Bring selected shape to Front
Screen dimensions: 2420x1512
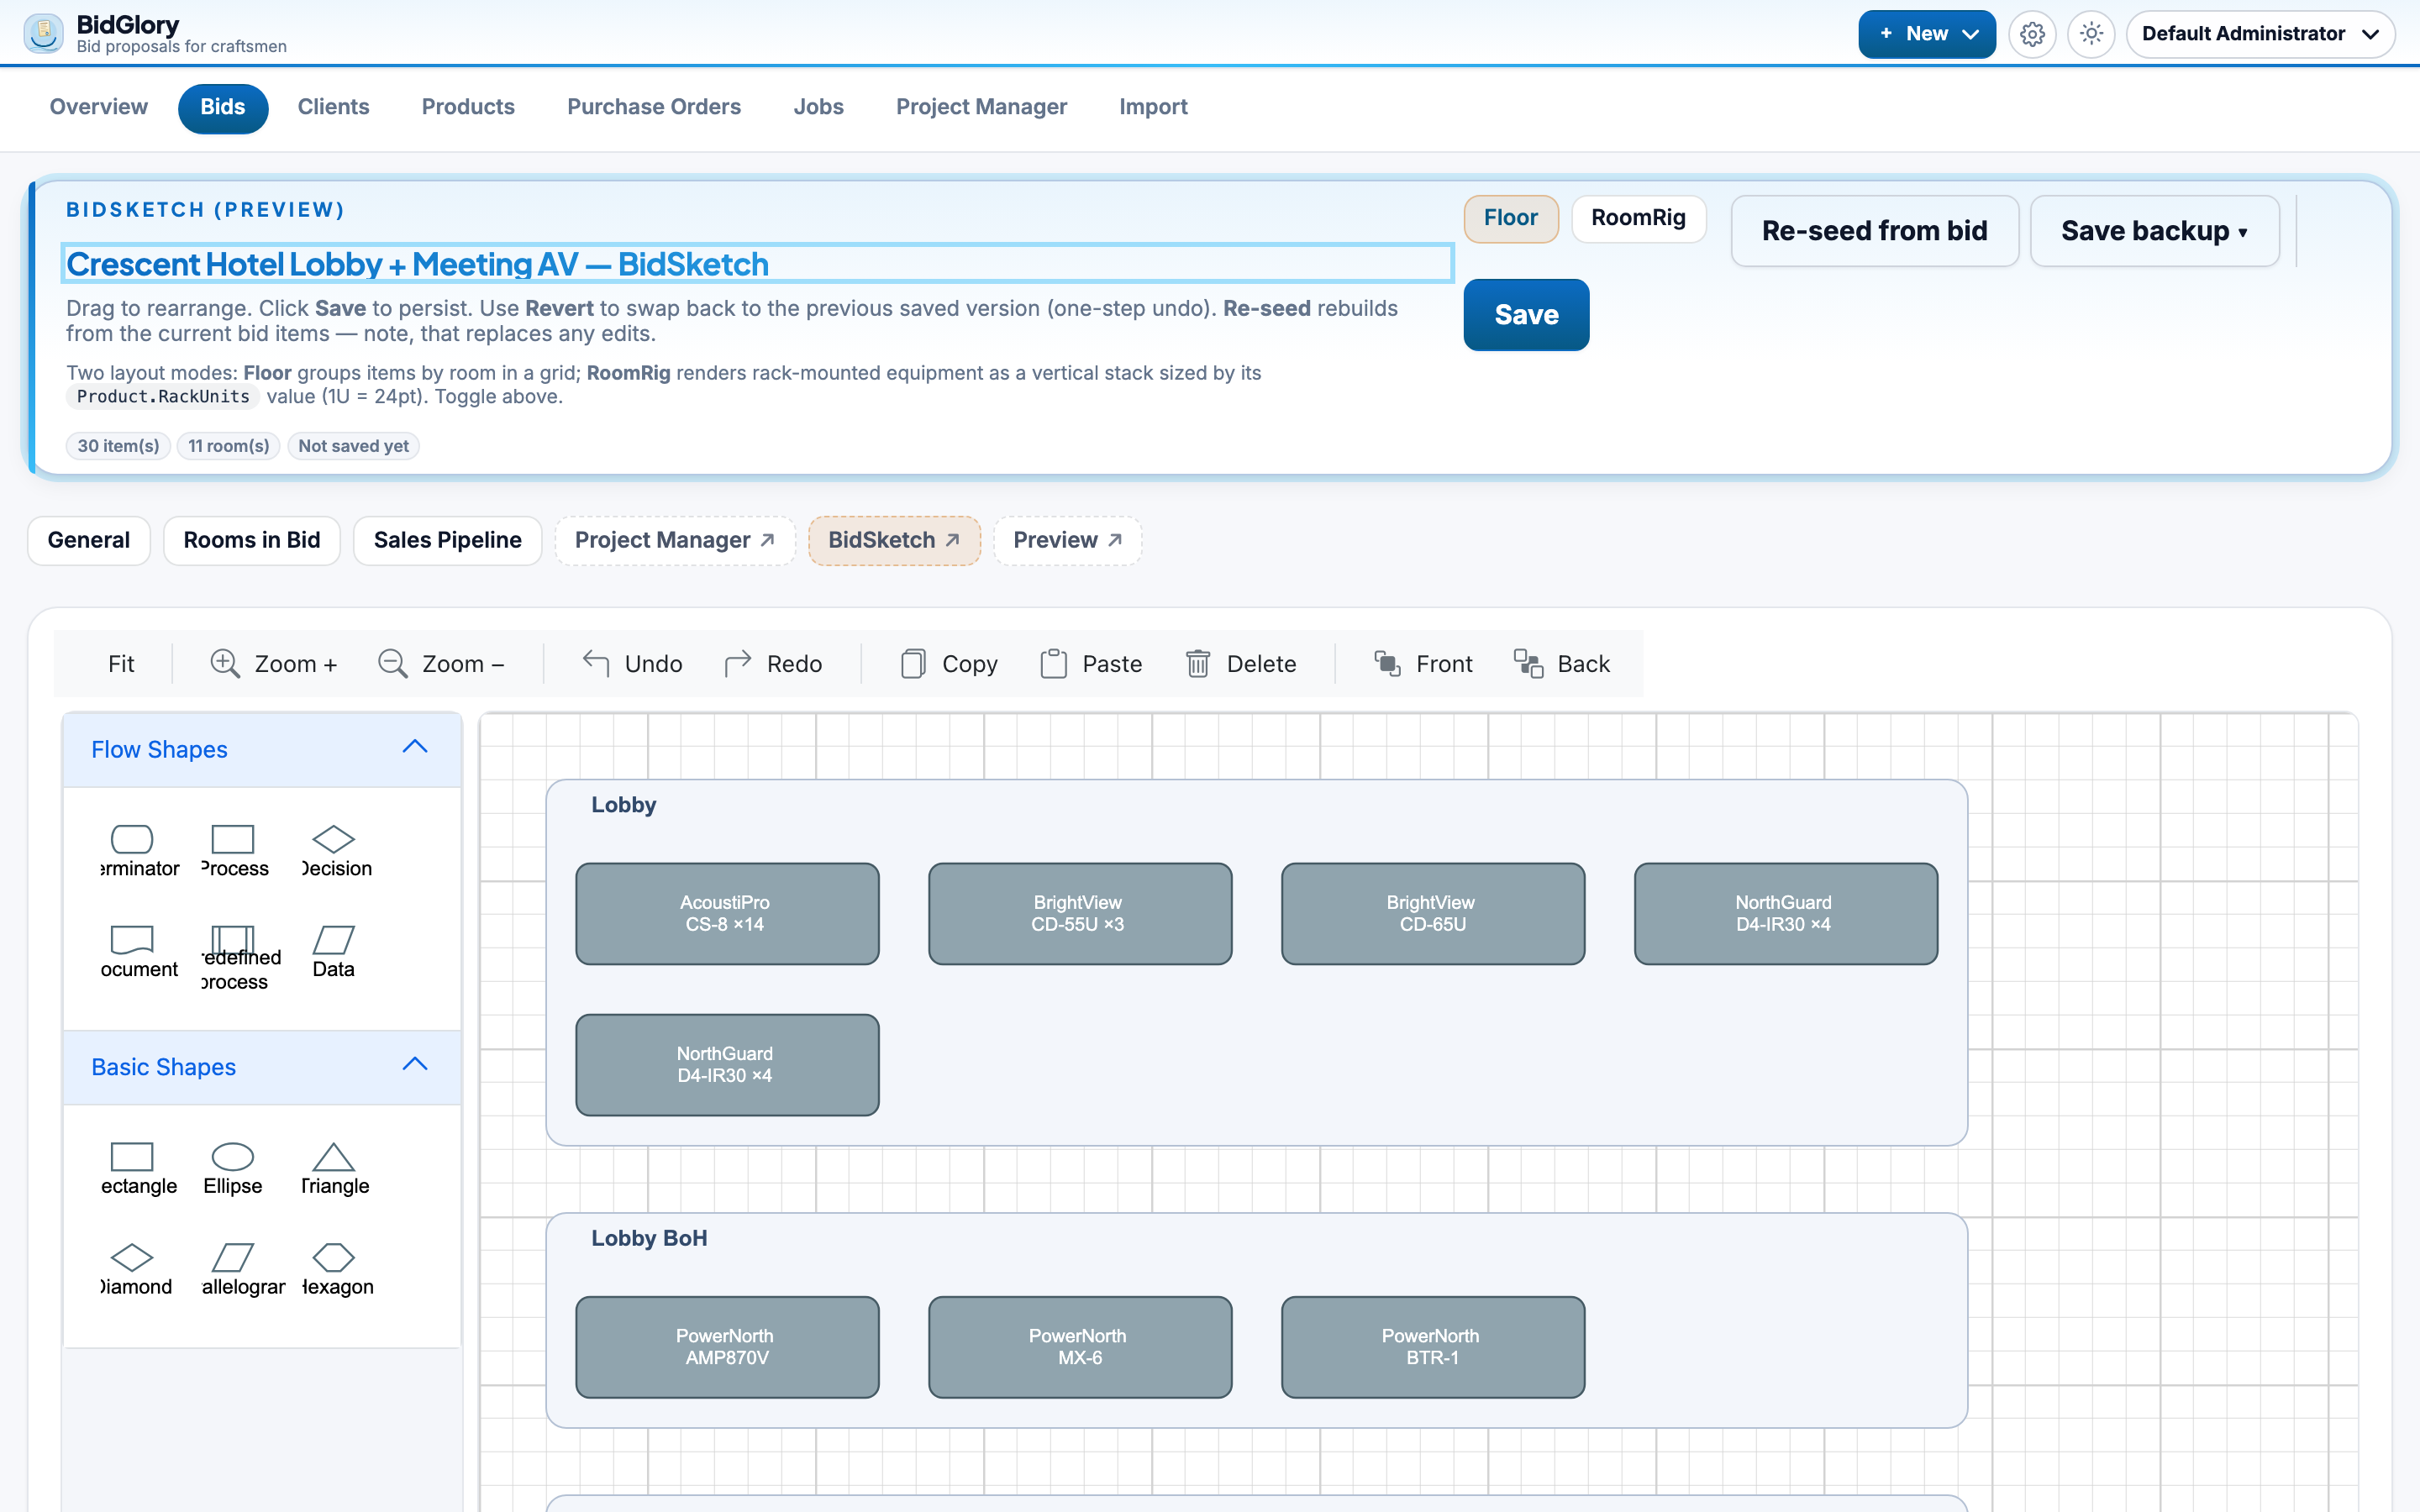pos(1423,664)
